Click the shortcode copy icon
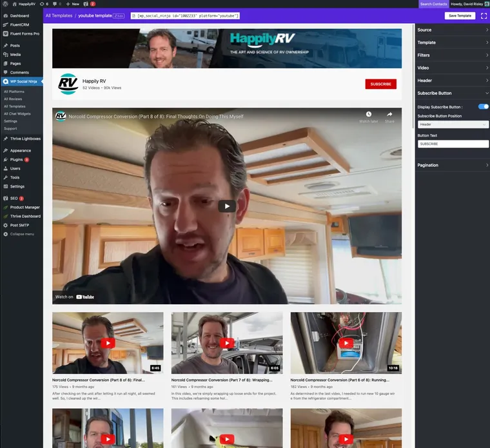Viewport: 490px width, 448px height. tap(133, 16)
